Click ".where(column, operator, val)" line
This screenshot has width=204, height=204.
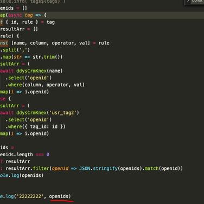(45, 85)
